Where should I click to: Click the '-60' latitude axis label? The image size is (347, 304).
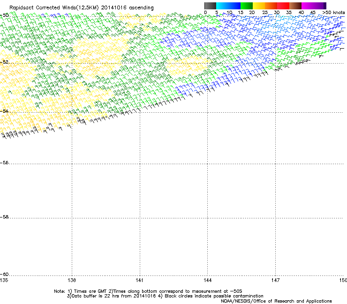[x=4, y=275]
